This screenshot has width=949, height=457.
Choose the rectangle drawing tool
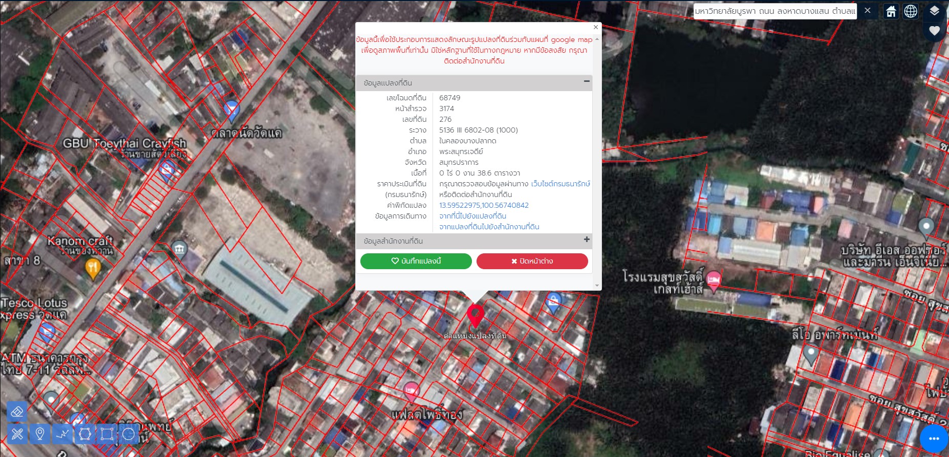pyautogui.click(x=107, y=434)
